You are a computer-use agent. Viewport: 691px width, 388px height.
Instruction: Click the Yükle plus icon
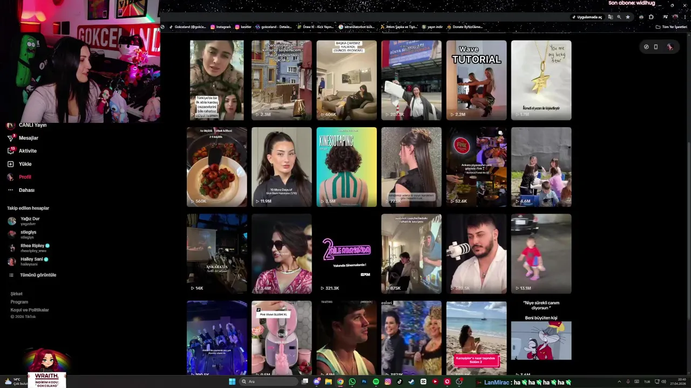click(x=10, y=164)
